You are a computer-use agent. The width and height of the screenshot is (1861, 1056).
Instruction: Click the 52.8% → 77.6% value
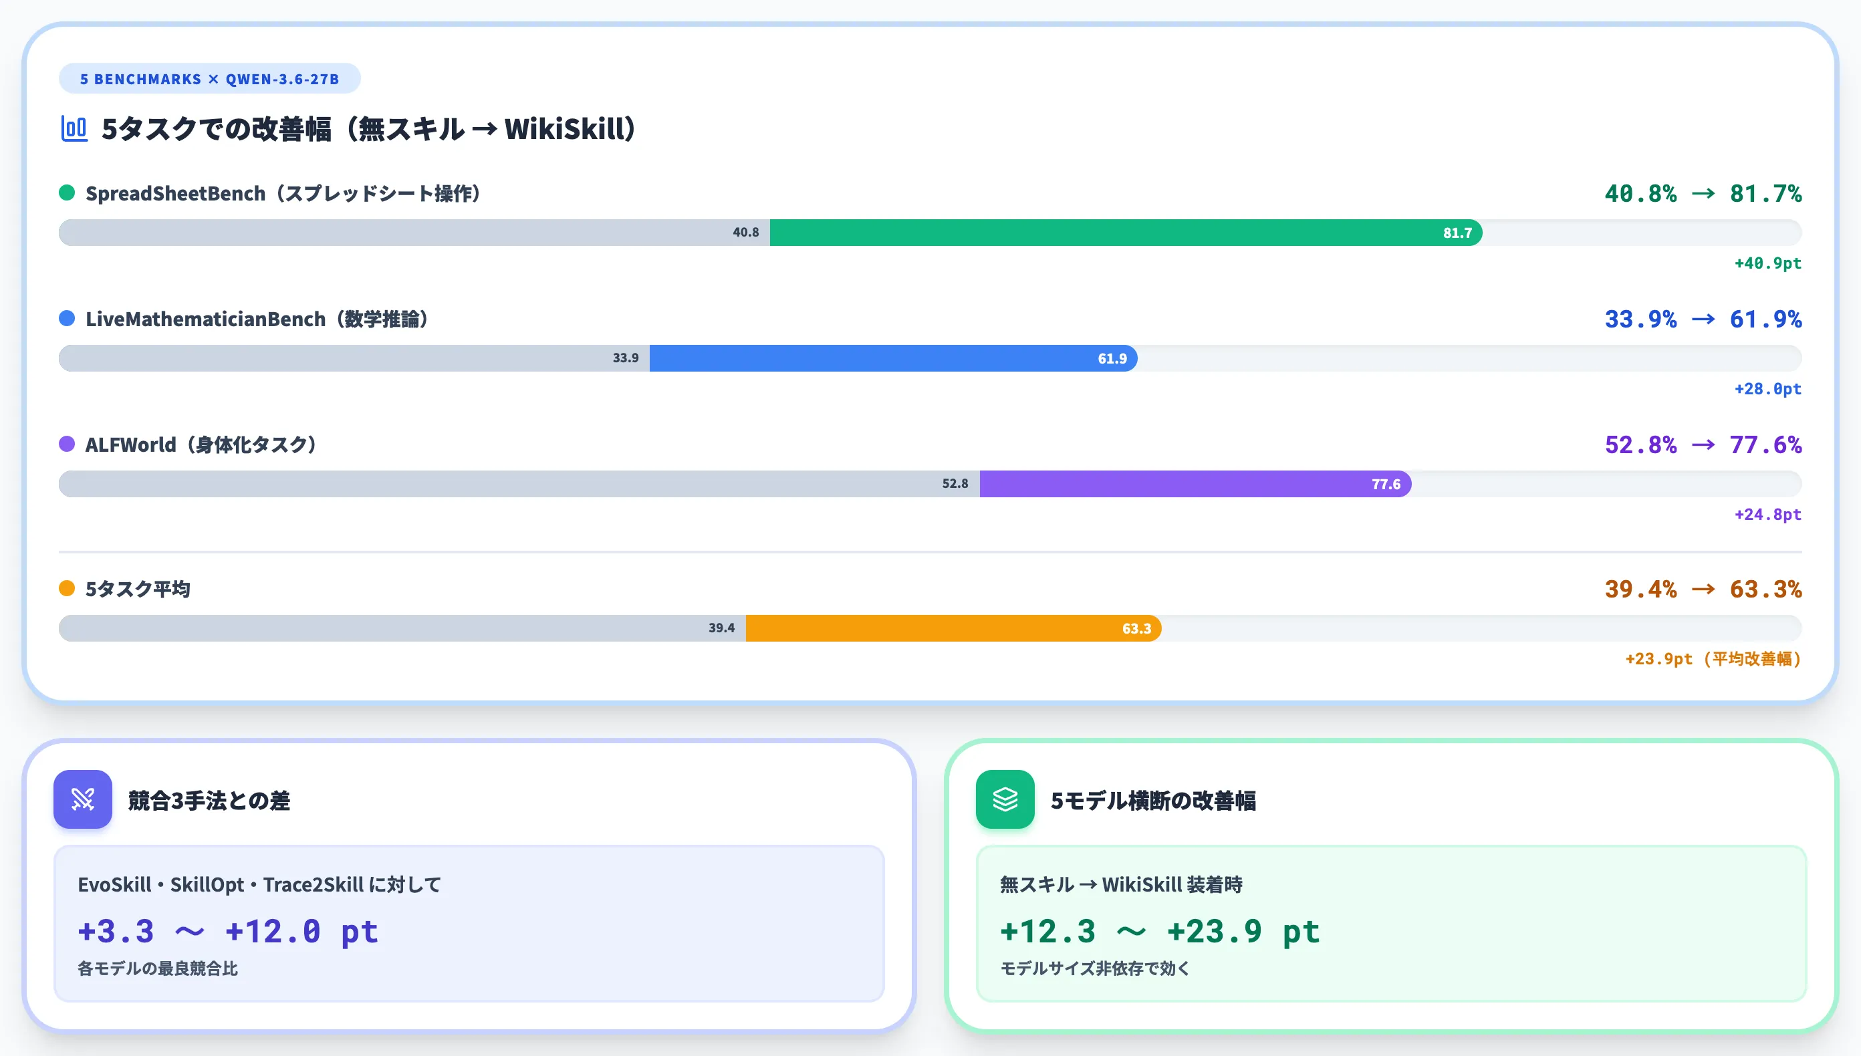(1703, 444)
